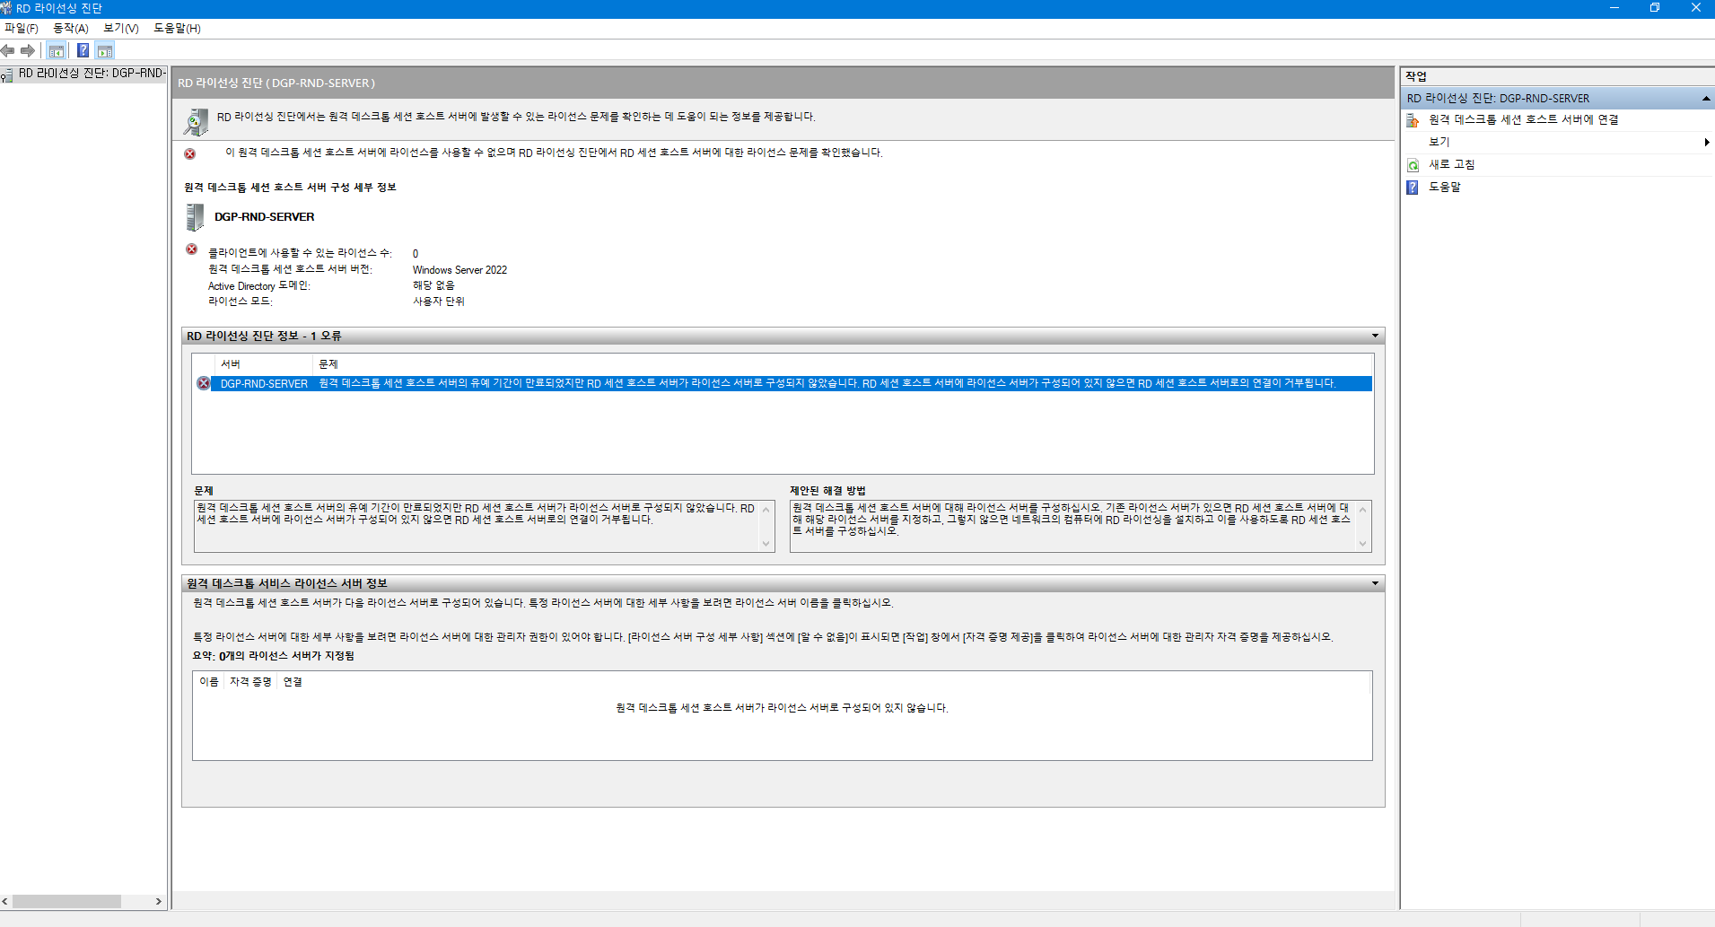The height and width of the screenshot is (927, 1715).
Task: Collapse the RD 라이선싱 진단 정보 section
Action: [x=1375, y=337]
